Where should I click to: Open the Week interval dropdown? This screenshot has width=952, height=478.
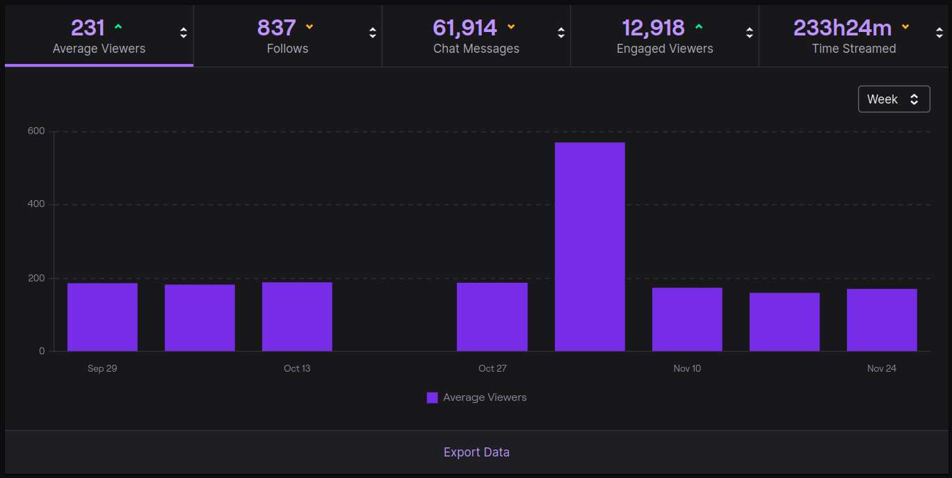pos(894,99)
